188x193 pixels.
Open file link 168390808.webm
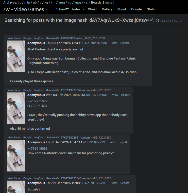pos(72,38)
